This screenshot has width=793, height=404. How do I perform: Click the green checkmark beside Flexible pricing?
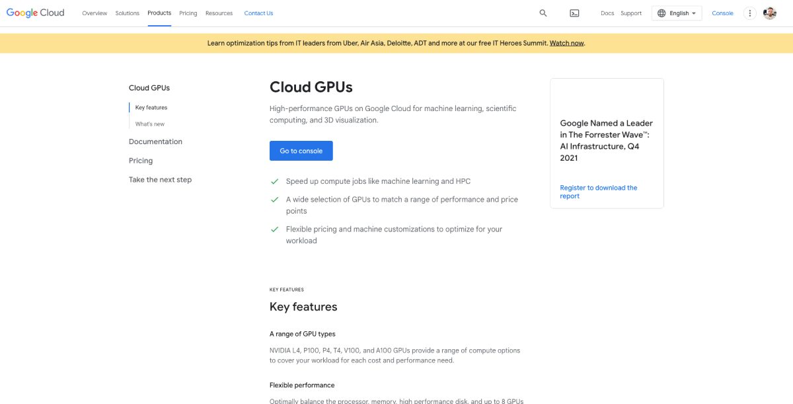coord(276,229)
